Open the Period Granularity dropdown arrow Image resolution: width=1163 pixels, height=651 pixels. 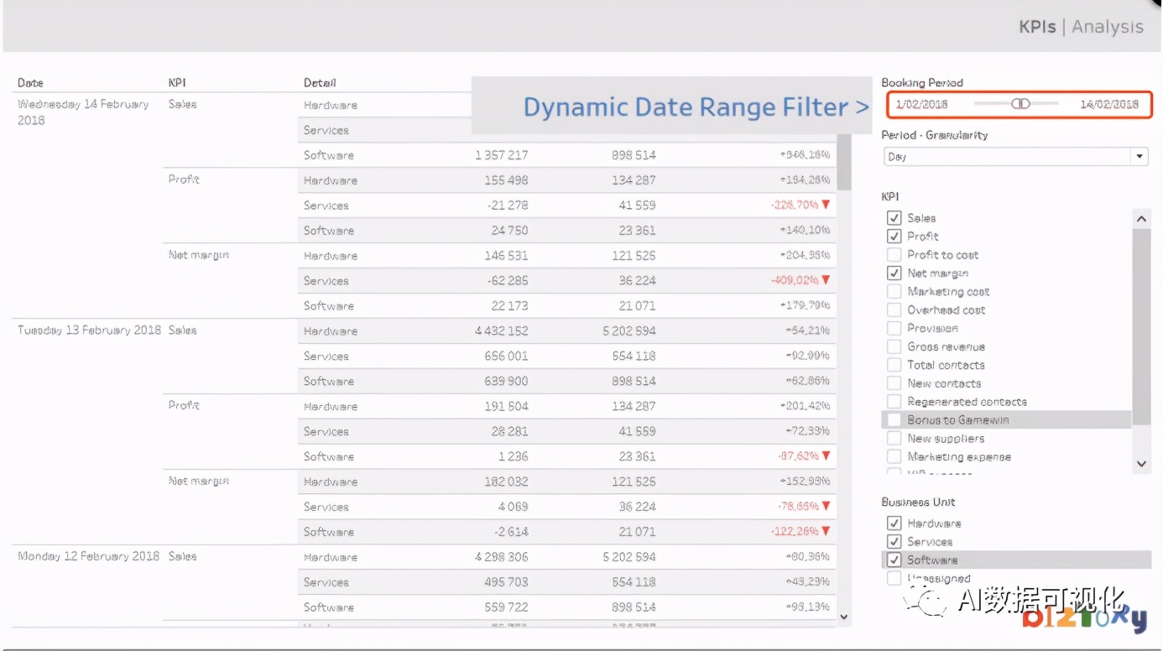(1140, 157)
